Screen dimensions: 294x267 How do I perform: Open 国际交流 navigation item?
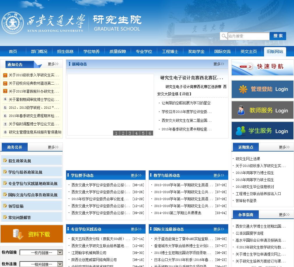[x=223, y=51]
